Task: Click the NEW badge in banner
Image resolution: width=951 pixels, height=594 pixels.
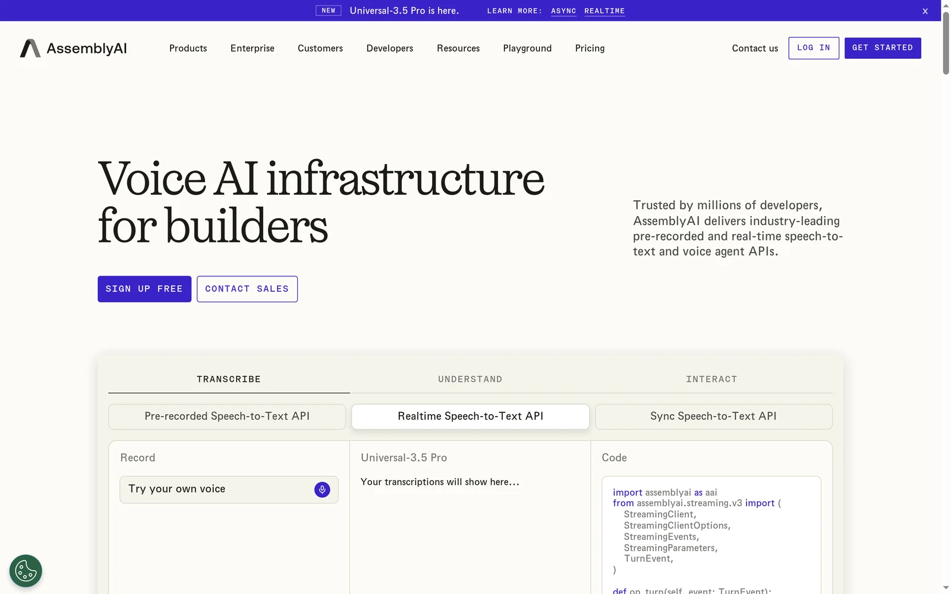Action: click(329, 11)
